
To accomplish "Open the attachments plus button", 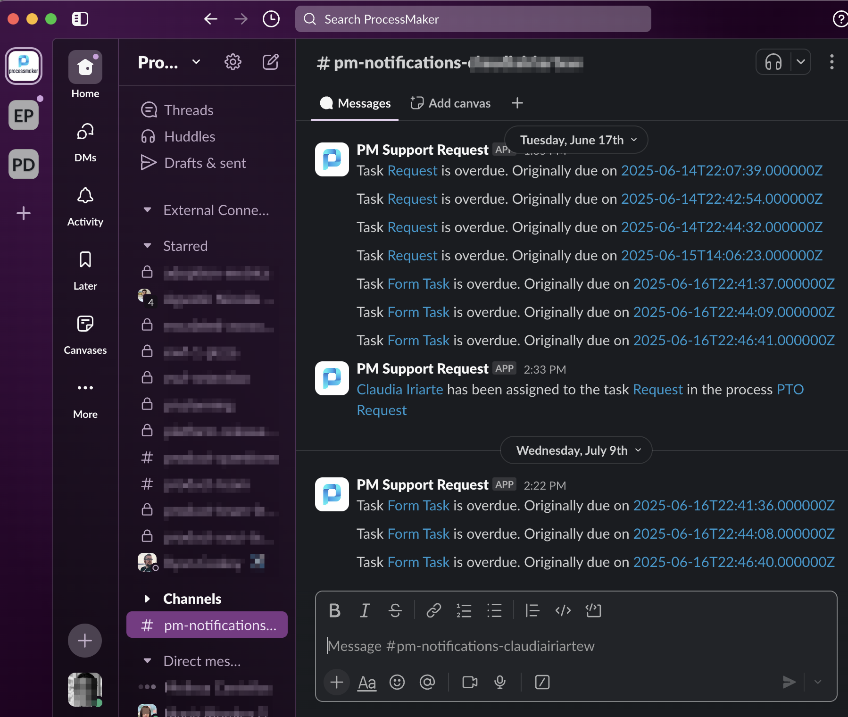I will tap(337, 682).
